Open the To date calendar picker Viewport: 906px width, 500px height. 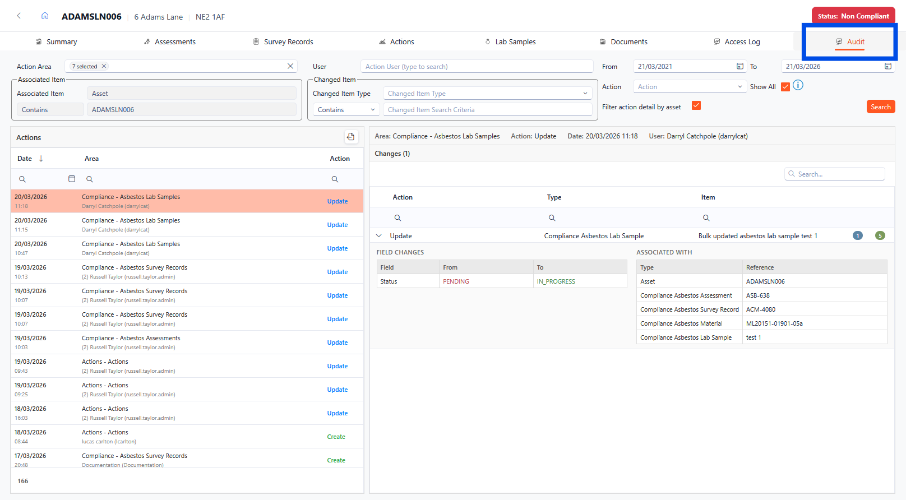[887, 66]
